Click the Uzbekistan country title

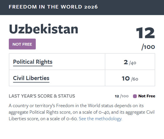click(x=44, y=29)
